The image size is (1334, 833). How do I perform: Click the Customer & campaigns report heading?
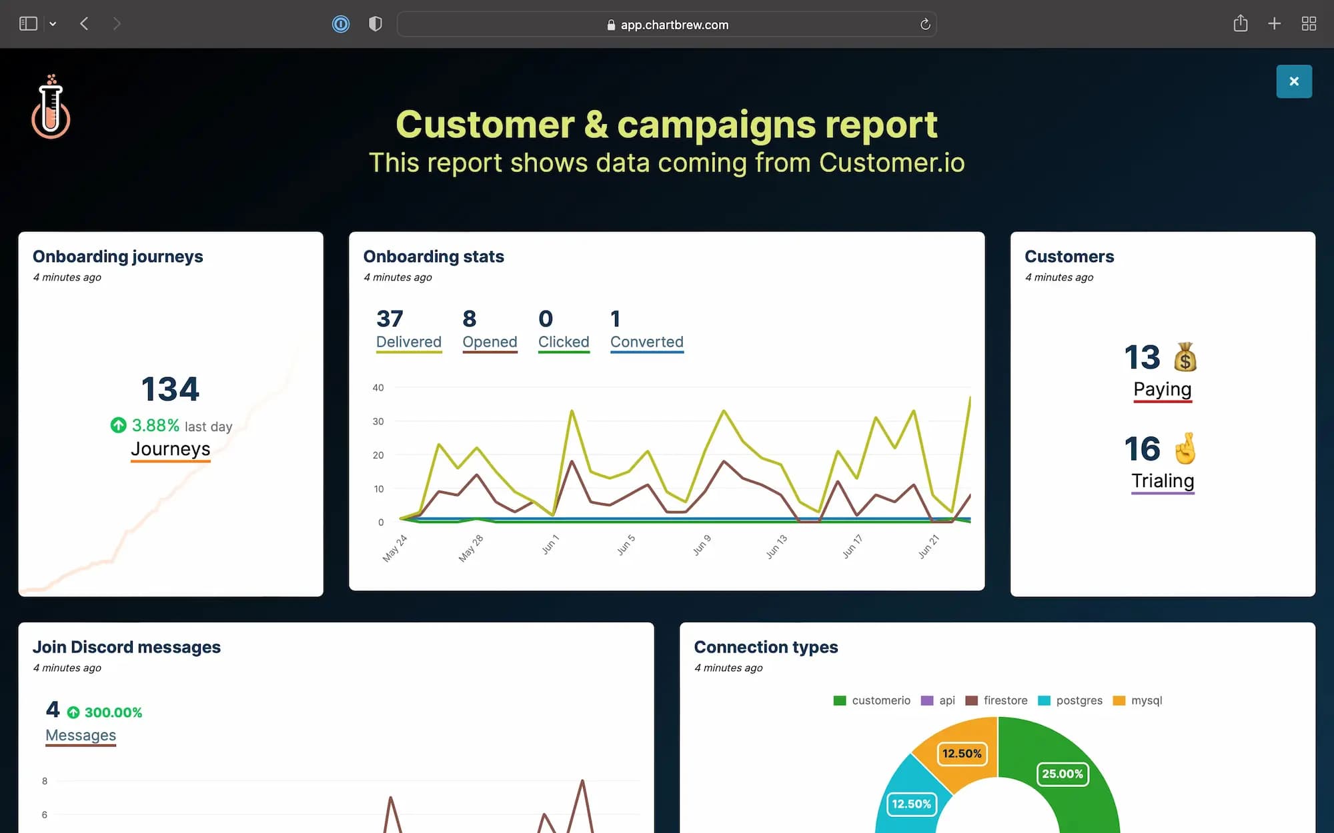pyautogui.click(x=667, y=125)
